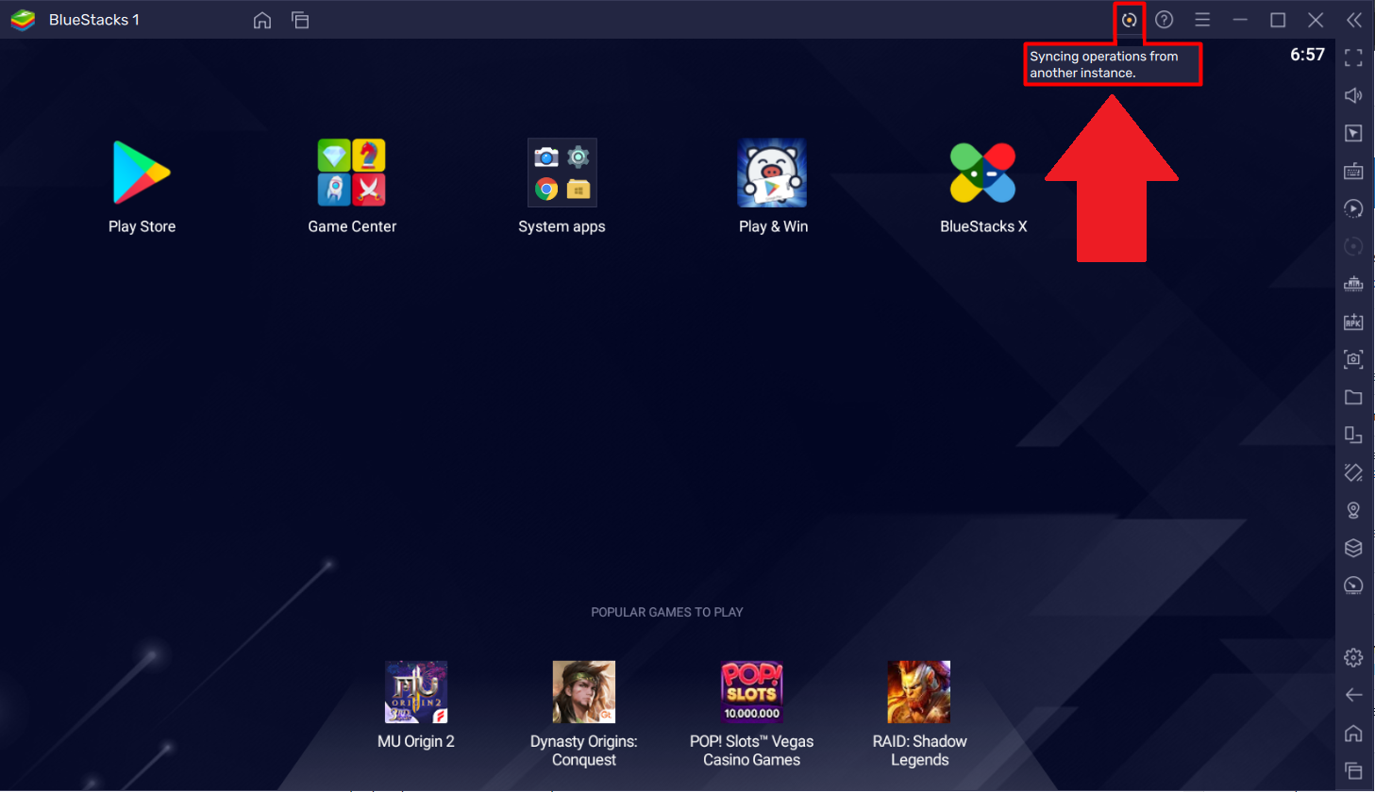The width and height of the screenshot is (1375, 792).
Task: Click the BlueStacks 1 window title
Action: click(94, 20)
